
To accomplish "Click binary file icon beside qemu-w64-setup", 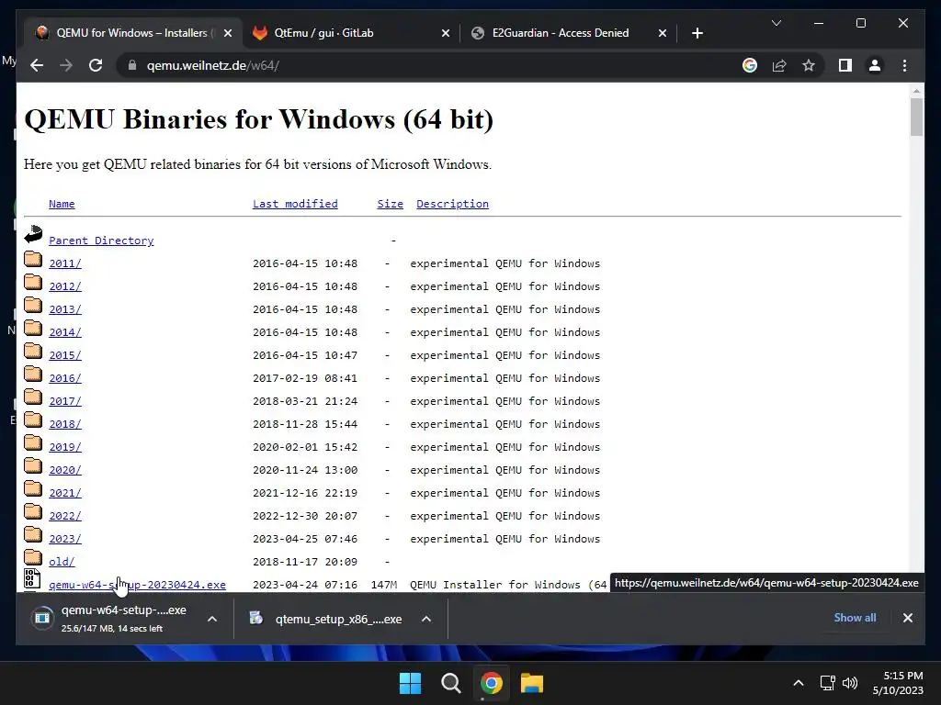I will (x=32, y=578).
